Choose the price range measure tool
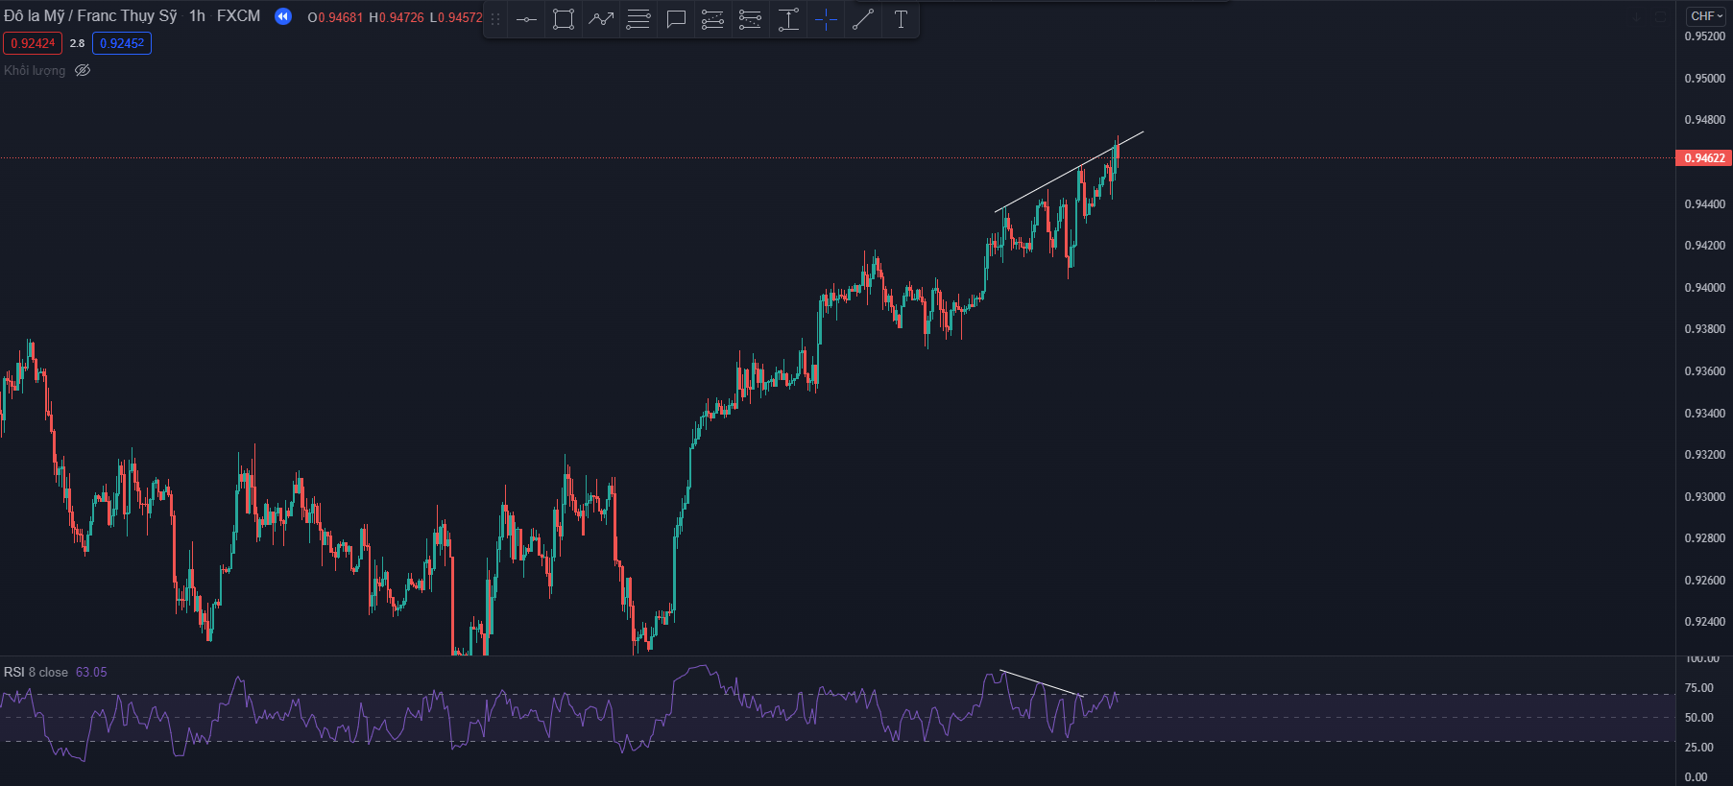The width and height of the screenshot is (1733, 786). point(788,19)
